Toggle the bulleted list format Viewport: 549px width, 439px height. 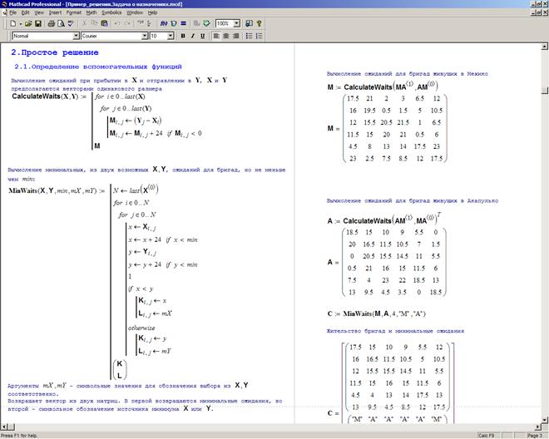pos(249,36)
